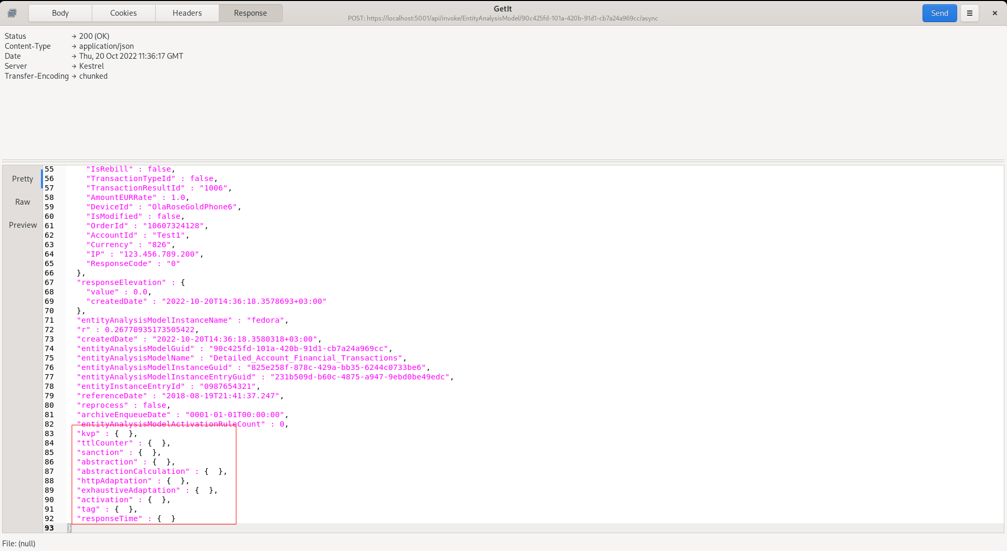Click the "Currency" 826 line
Screen dimensions: 1007x551
coord(131,245)
